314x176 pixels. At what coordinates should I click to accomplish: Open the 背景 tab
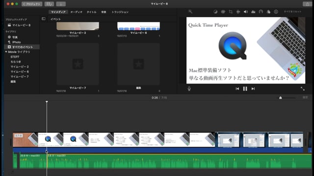tap(104, 12)
